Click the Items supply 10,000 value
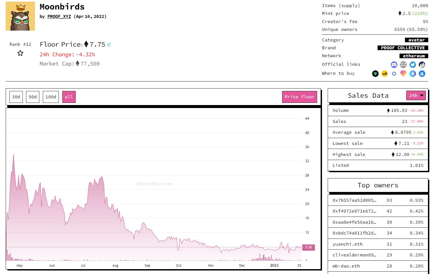Viewport: 438px width, 274px height. 420,6
